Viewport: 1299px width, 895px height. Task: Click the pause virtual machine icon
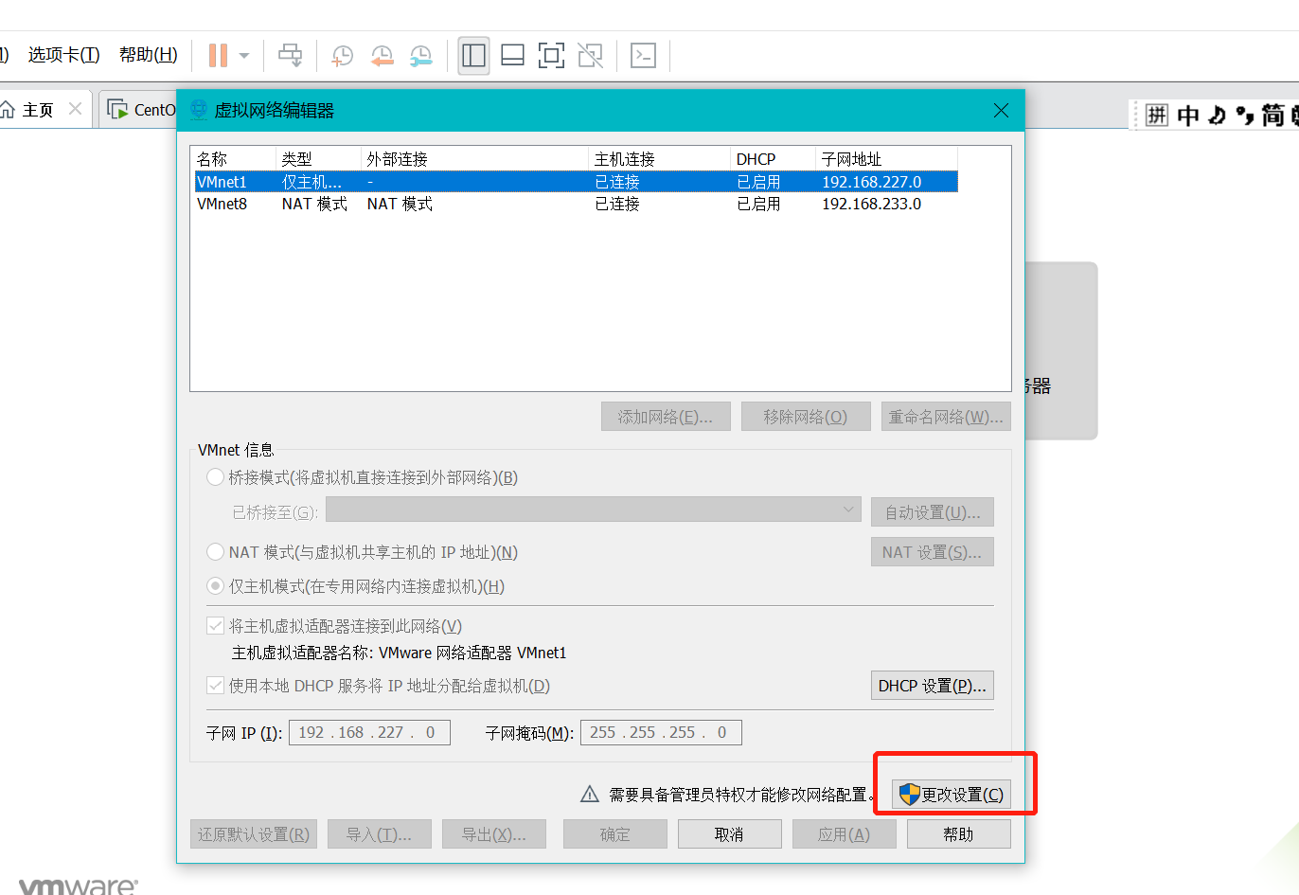point(218,56)
